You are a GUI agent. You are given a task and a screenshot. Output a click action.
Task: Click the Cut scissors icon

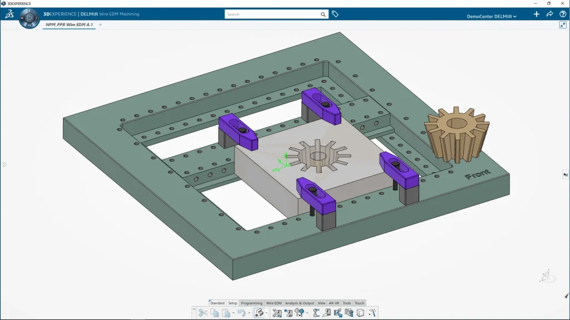point(203,313)
